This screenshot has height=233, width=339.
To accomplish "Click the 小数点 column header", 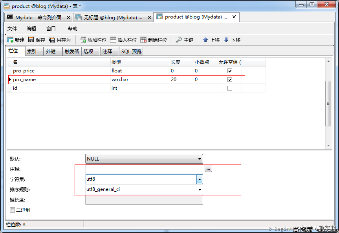I will pyautogui.click(x=205, y=62).
